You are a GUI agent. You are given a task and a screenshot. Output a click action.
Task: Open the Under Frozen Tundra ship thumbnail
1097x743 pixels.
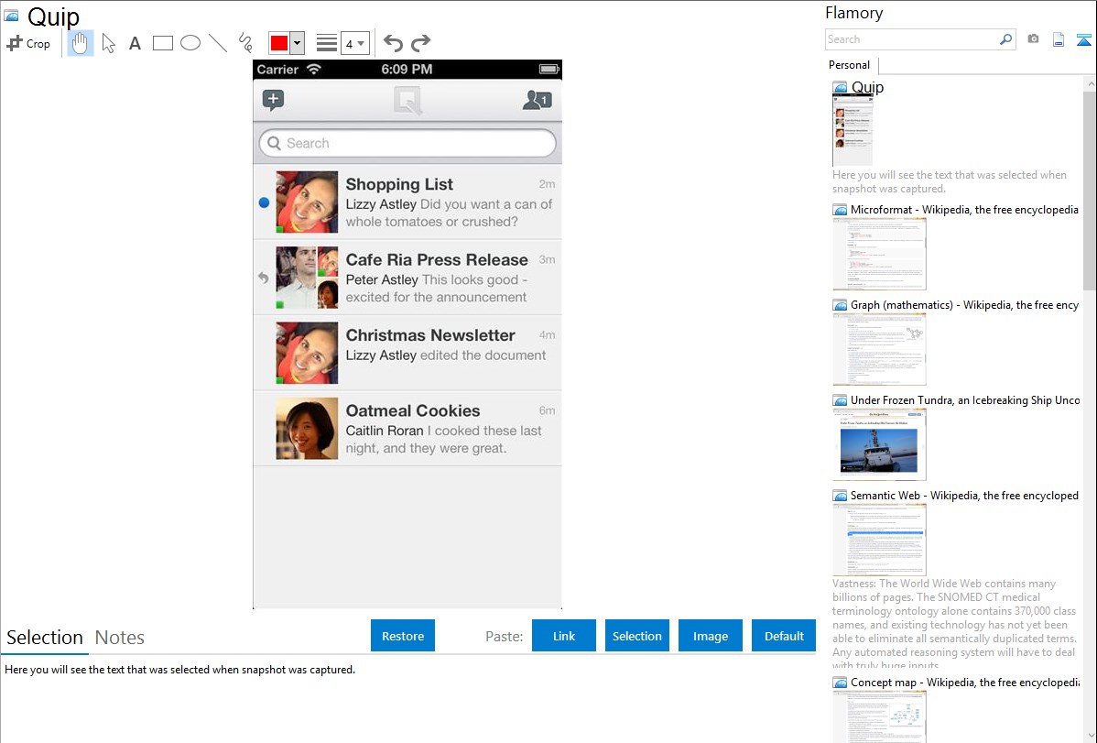coord(879,444)
